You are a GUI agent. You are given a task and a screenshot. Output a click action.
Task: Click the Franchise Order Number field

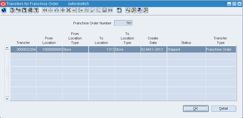tap(123, 23)
